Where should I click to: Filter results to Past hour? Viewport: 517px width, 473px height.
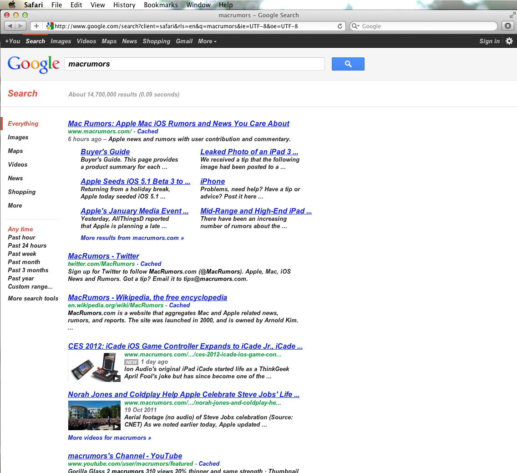21,238
